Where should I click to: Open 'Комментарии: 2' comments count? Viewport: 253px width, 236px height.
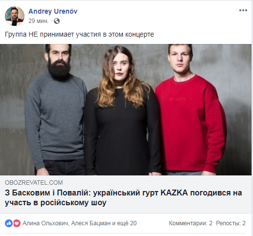click(x=191, y=223)
